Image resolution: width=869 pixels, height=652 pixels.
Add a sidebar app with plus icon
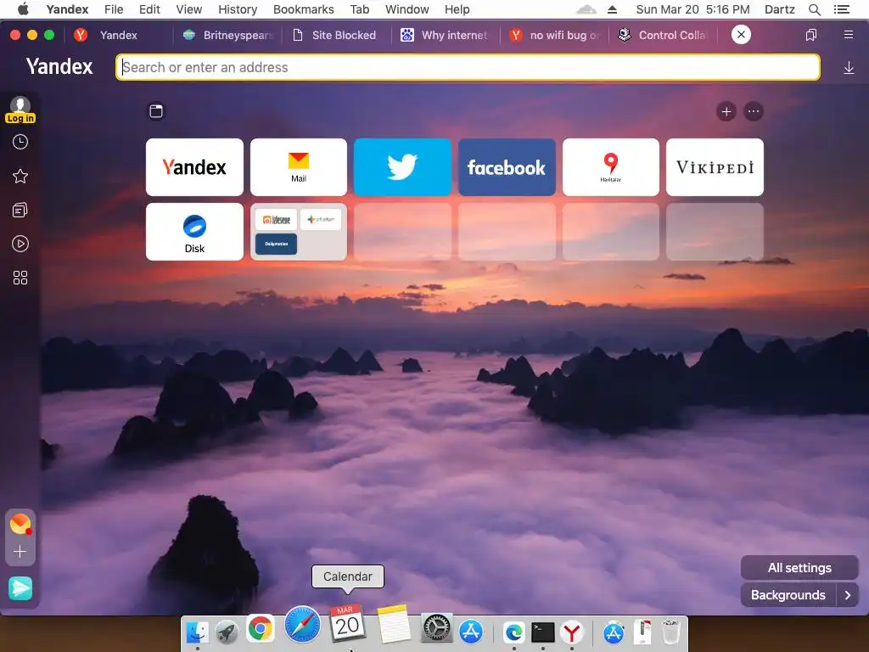(x=20, y=552)
